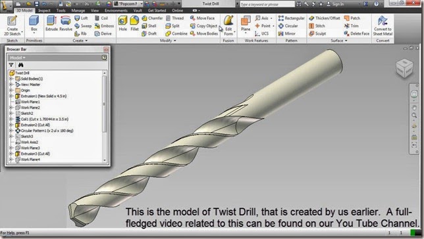Choose the Rectangular pattern tool

tap(291, 18)
